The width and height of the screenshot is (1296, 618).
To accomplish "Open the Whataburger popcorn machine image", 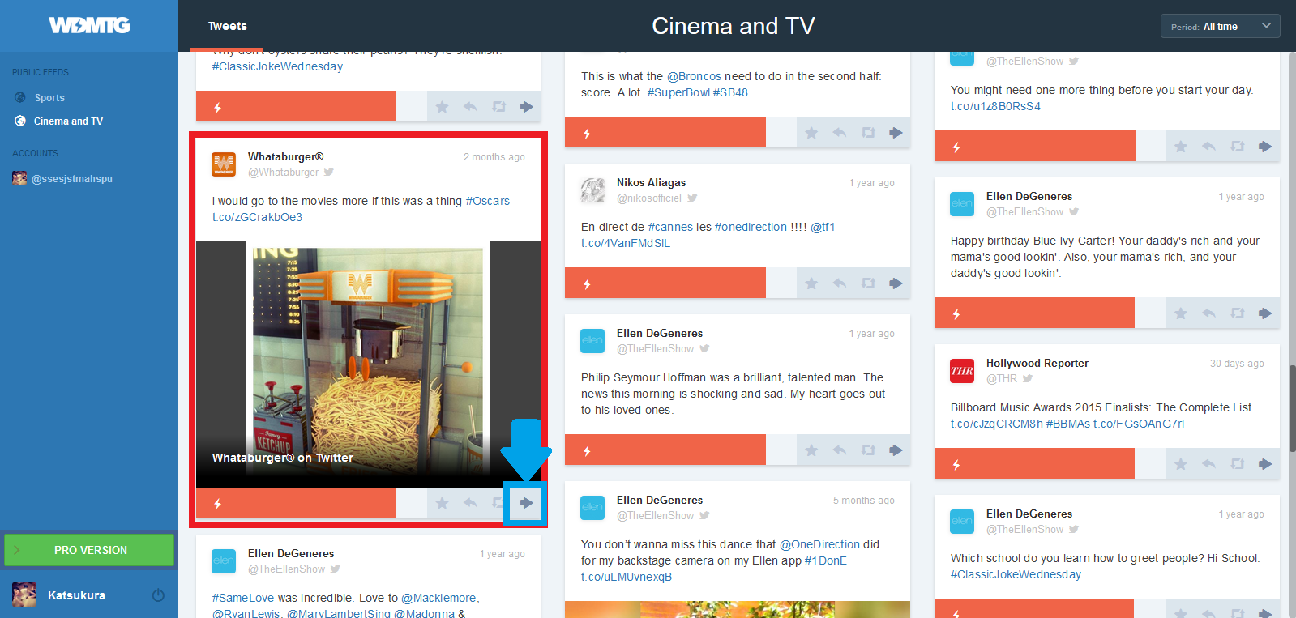I will pyautogui.click(x=368, y=364).
